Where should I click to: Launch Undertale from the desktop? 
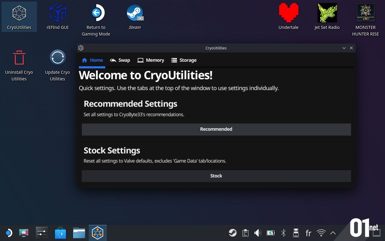[x=288, y=17]
